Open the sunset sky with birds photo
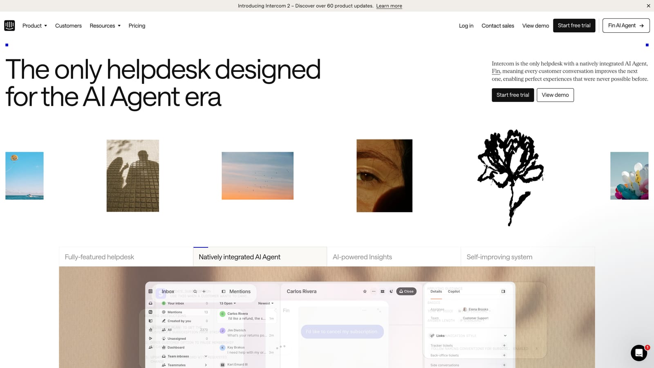This screenshot has width=654, height=368. tap(258, 176)
